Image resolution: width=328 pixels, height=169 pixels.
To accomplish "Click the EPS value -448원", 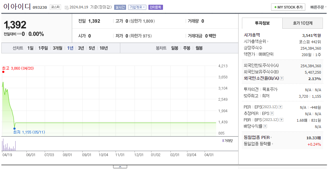I will click(x=316, y=107).
